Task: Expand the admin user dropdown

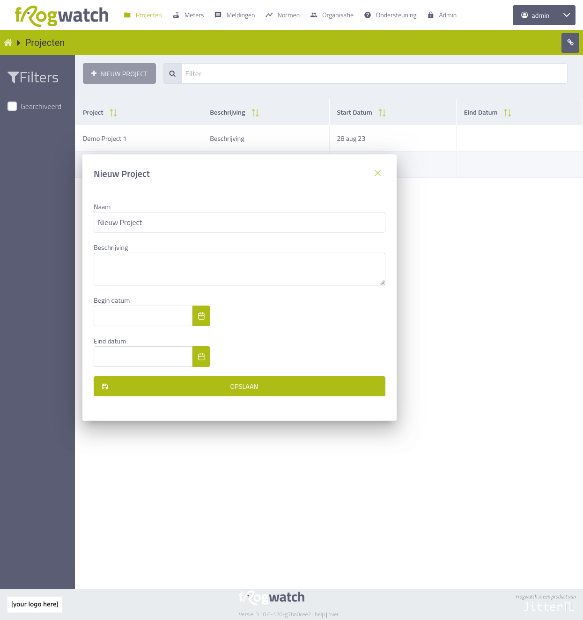Action: click(x=544, y=15)
